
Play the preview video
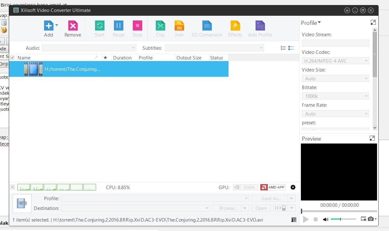point(306,219)
